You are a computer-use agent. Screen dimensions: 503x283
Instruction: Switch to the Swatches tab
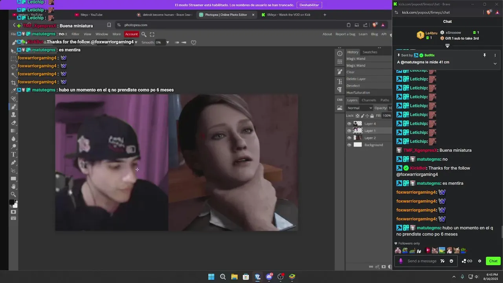point(370,52)
